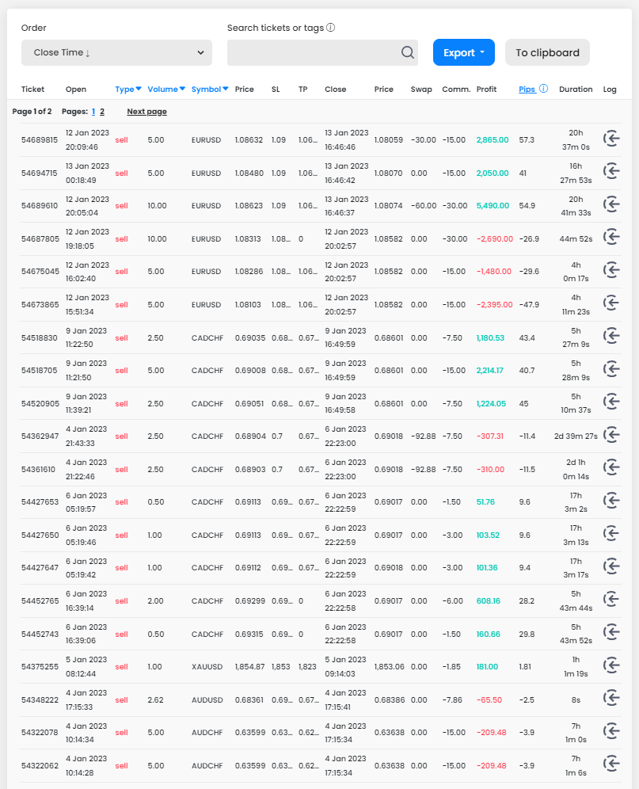Open the Close Time order dropdown
639x789 pixels.
116,53
